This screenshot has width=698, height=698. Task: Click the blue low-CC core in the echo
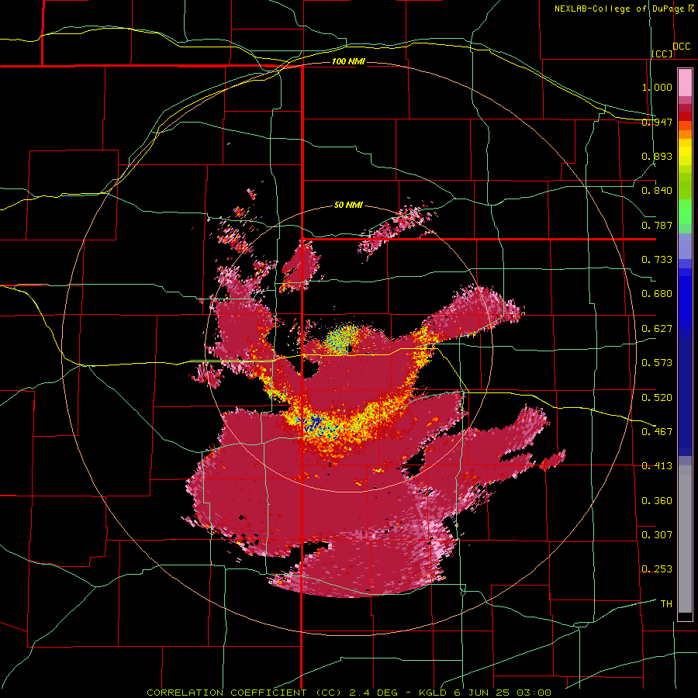coord(317,423)
